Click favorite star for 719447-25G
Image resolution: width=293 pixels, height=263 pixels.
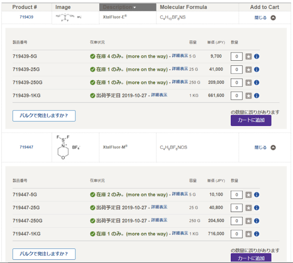[x=248, y=208]
